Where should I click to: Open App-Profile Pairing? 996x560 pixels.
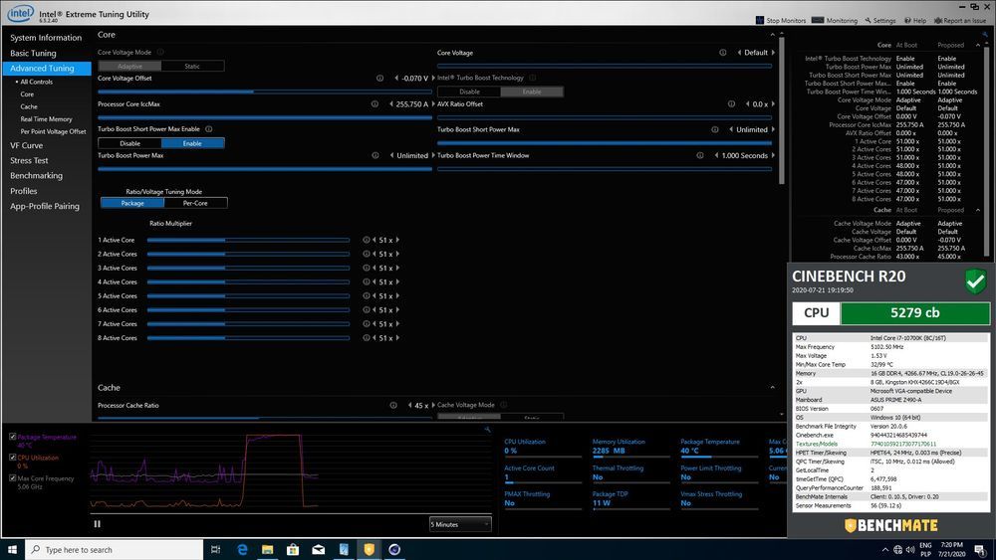click(x=45, y=206)
